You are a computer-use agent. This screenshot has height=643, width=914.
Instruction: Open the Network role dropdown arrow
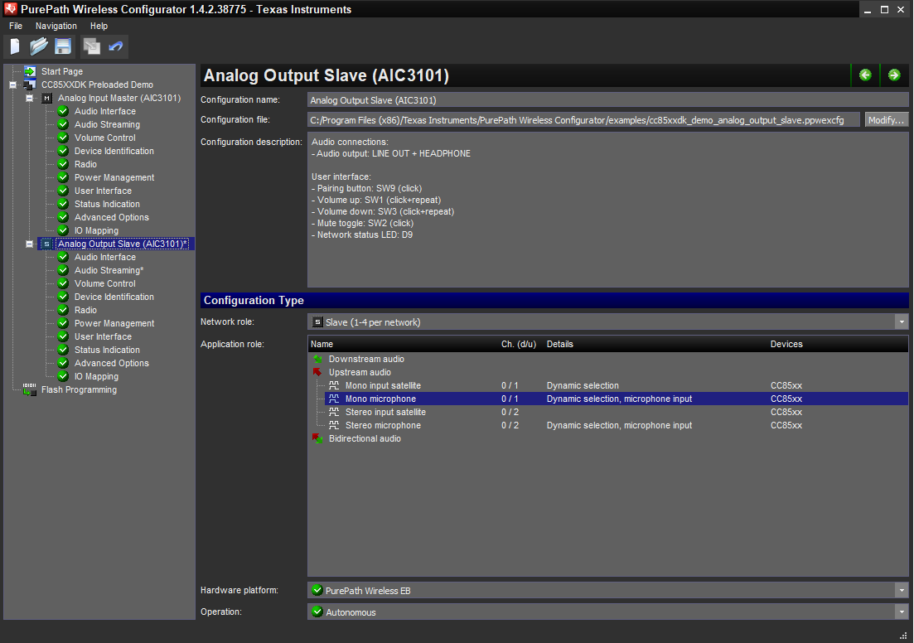(902, 321)
